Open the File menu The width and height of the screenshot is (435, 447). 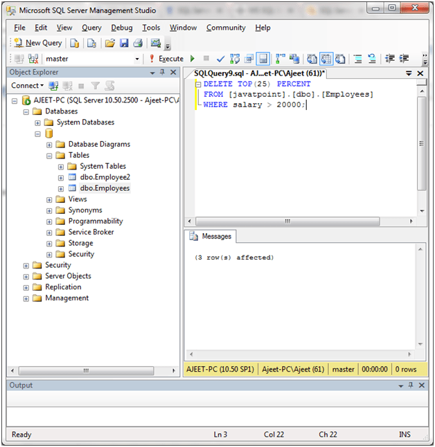pyautogui.click(x=19, y=28)
